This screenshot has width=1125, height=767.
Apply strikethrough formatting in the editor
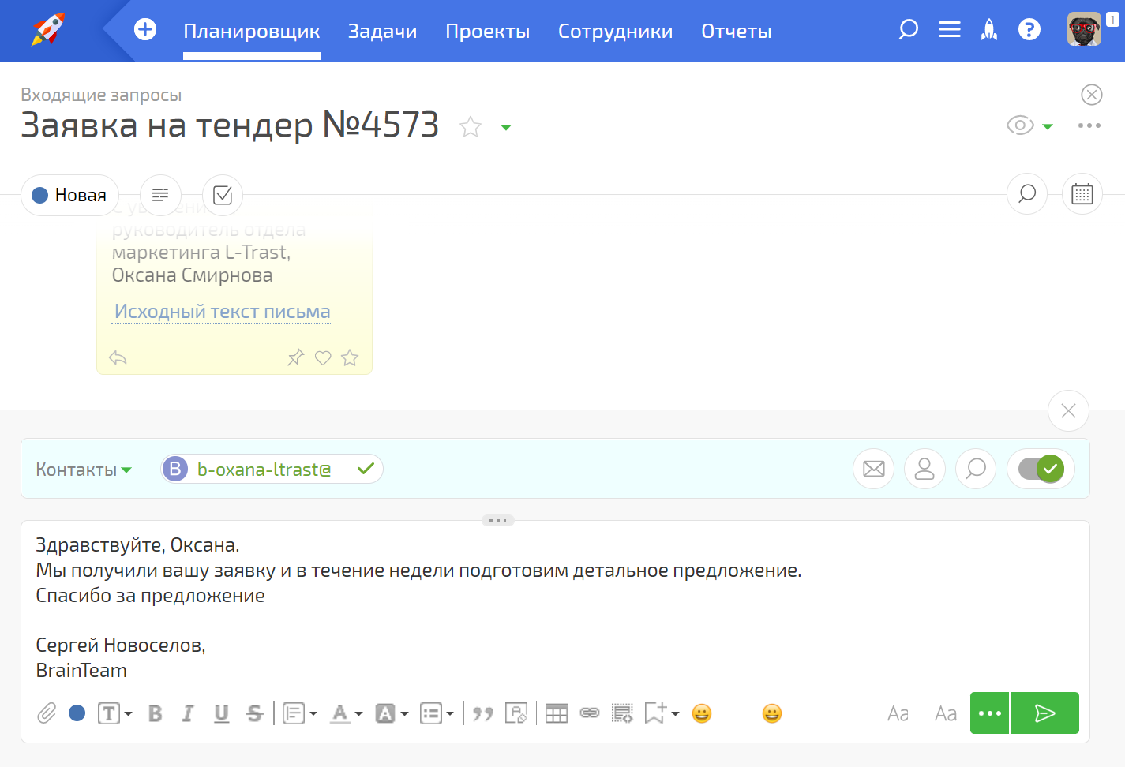click(254, 713)
